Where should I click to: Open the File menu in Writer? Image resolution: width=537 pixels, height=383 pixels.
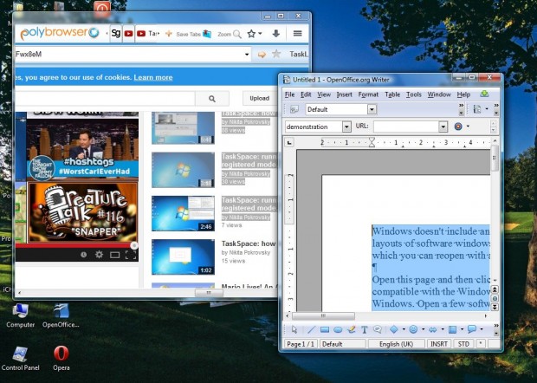[x=290, y=94]
